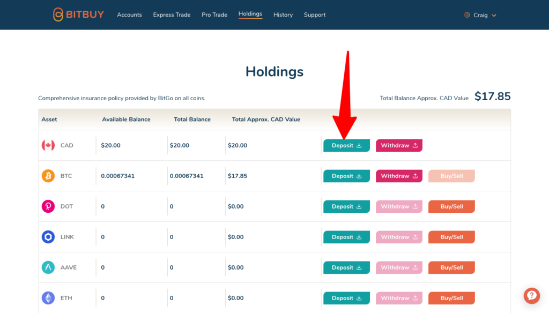
Task: Go to Express Trade
Action: click(172, 14)
